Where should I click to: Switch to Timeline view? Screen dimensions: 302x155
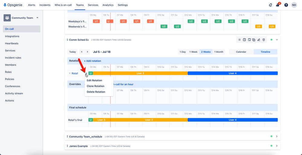(x=265, y=52)
